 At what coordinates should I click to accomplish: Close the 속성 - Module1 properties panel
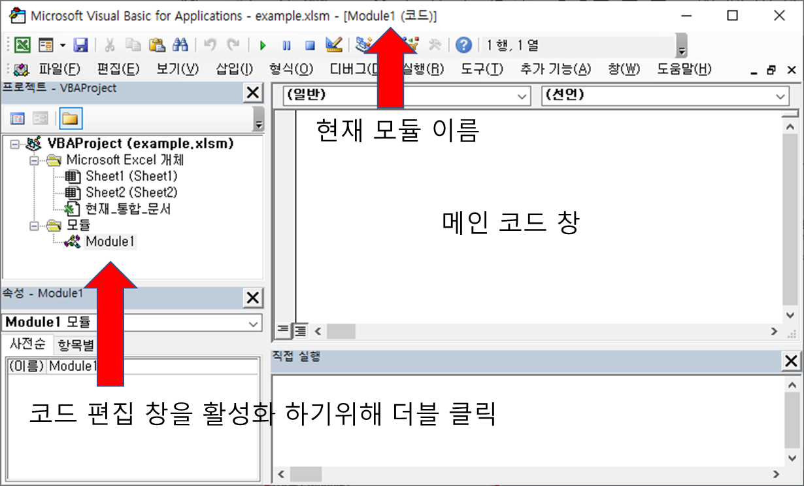point(253,298)
